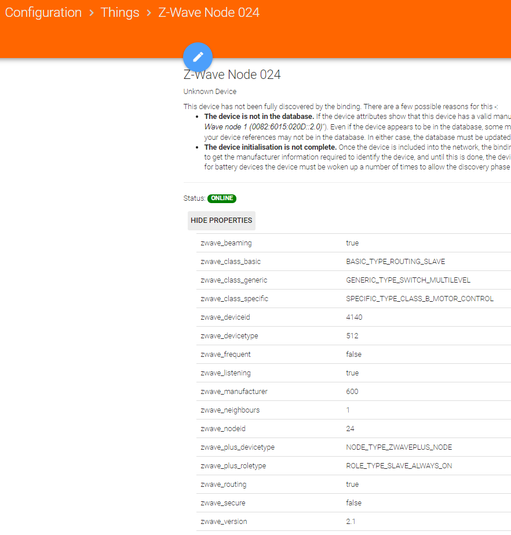The width and height of the screenshot is (511, 535).
Task: Click the green ONLINE status badge
Action: point(222,198)
